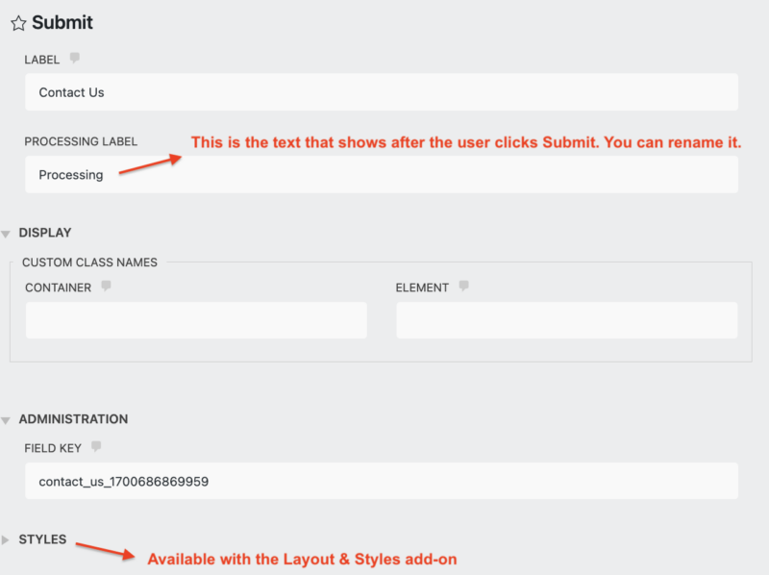
Task: Select the Contact Us label input field
Action: tap(381, 92)
